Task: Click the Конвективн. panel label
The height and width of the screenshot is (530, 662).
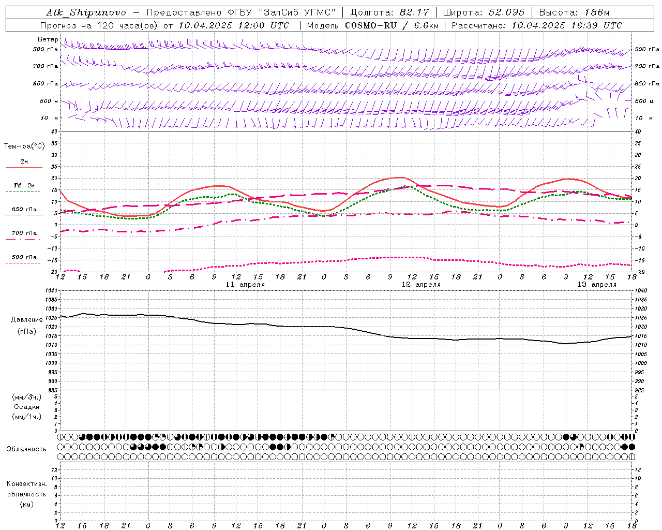Action: coord(26,484)
